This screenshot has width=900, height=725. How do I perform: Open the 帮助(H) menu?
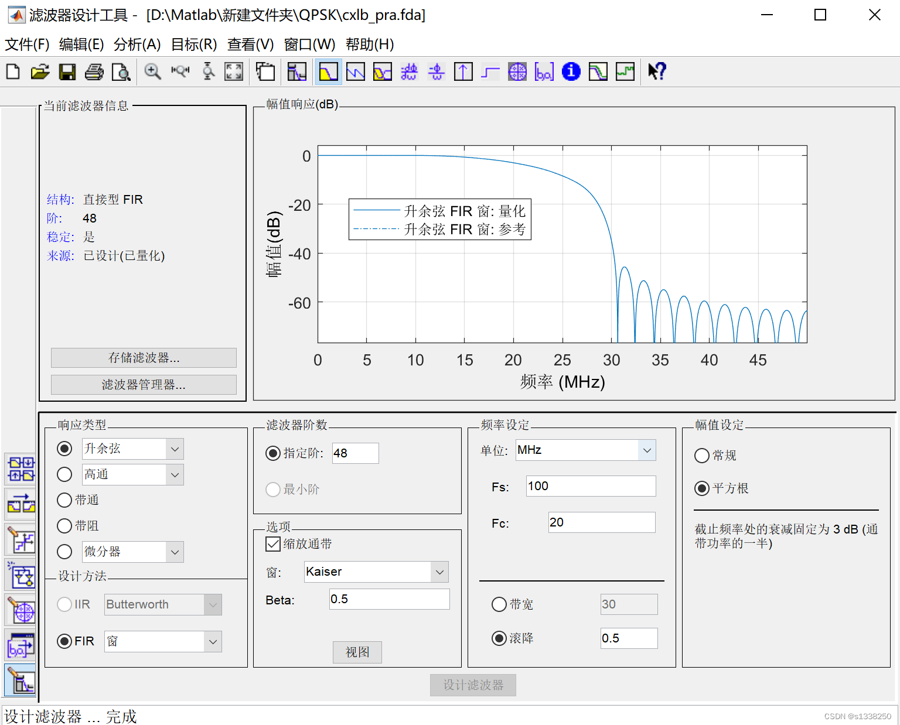click(370, 45)
